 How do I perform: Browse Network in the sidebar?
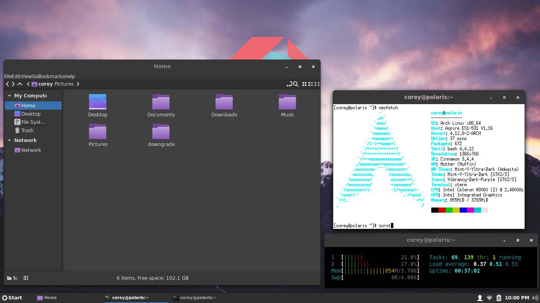click(33, 150)
